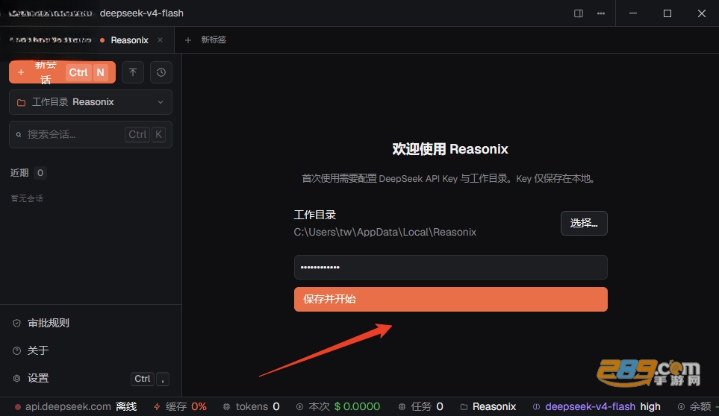Focus the 搜索会话 search field
This screenshot has height=416, width=719.
91,134
